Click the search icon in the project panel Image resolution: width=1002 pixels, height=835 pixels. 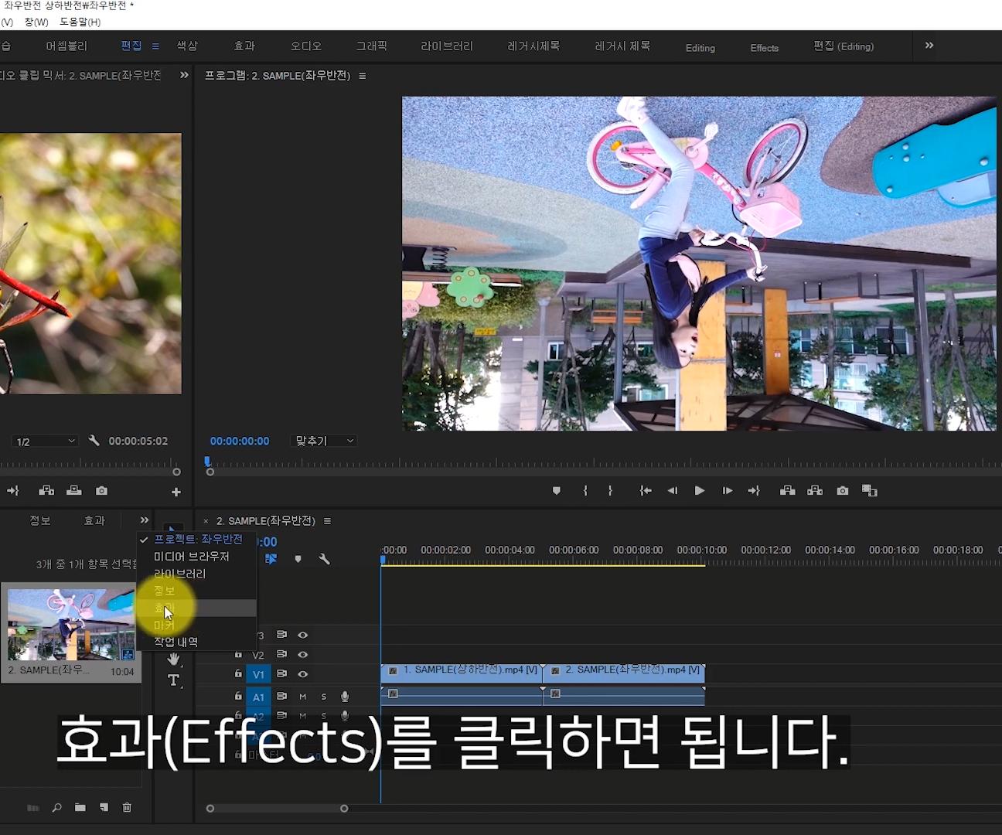pyautogui.click(x=56, y=807)
